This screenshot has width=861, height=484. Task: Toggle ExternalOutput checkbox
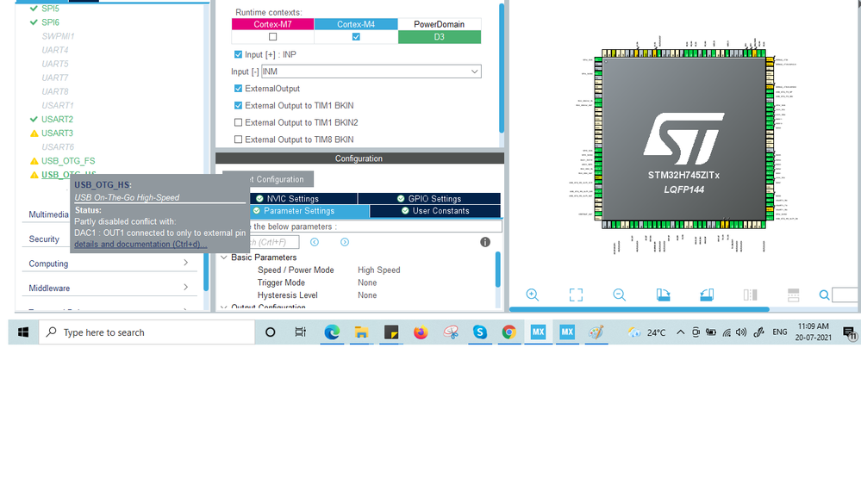238,89
